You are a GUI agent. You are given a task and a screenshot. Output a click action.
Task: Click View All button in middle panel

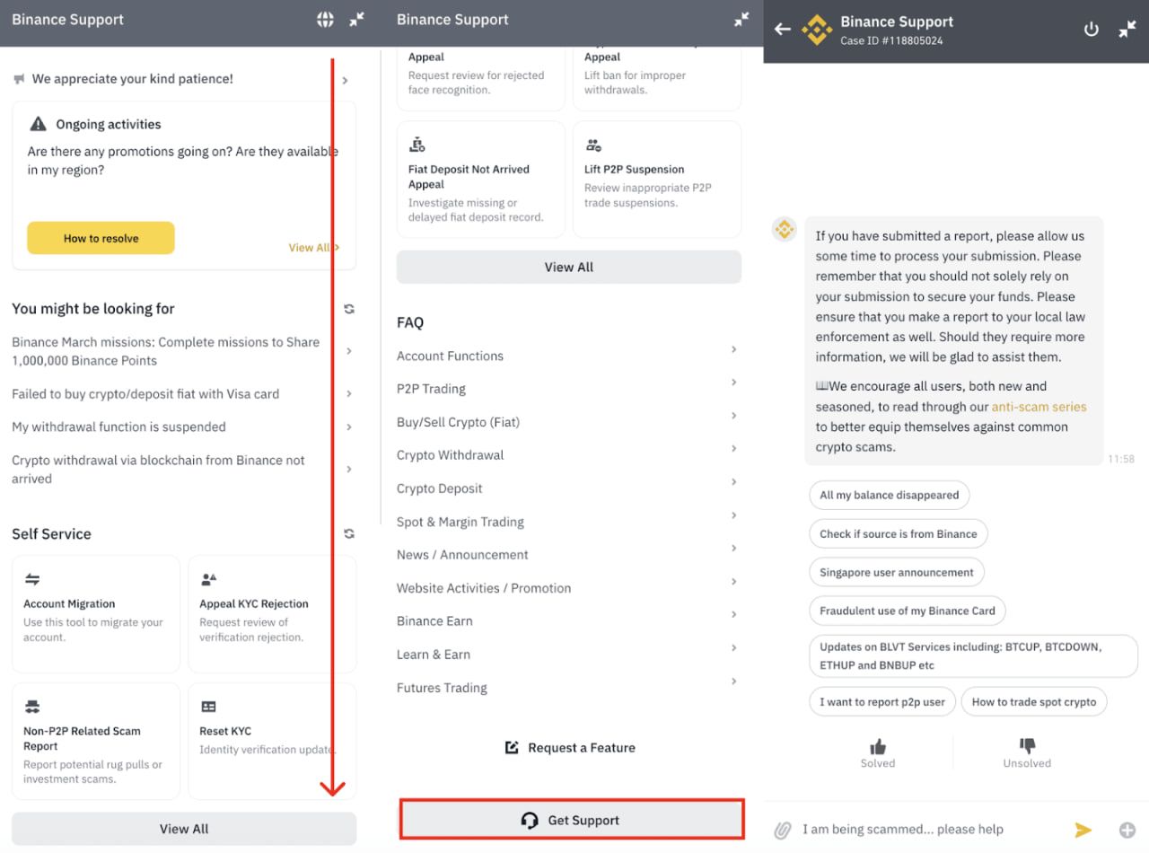click(x=569, y=267)
